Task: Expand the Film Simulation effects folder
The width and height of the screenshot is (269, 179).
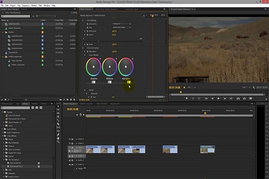Action: [4, 160]
